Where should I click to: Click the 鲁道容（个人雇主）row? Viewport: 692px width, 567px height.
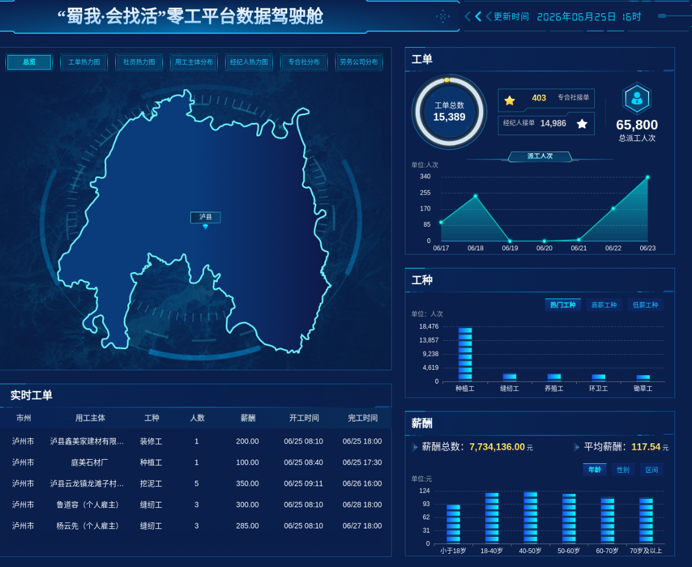[195, 505]
